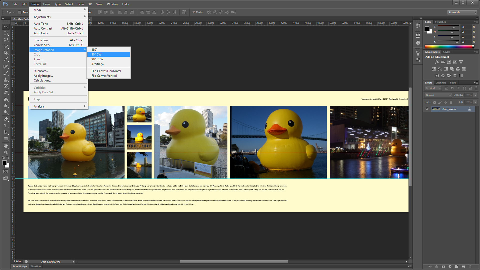Select the Zoom tool
The height and width of the screenshot is (270, 480).
point(6,152)
